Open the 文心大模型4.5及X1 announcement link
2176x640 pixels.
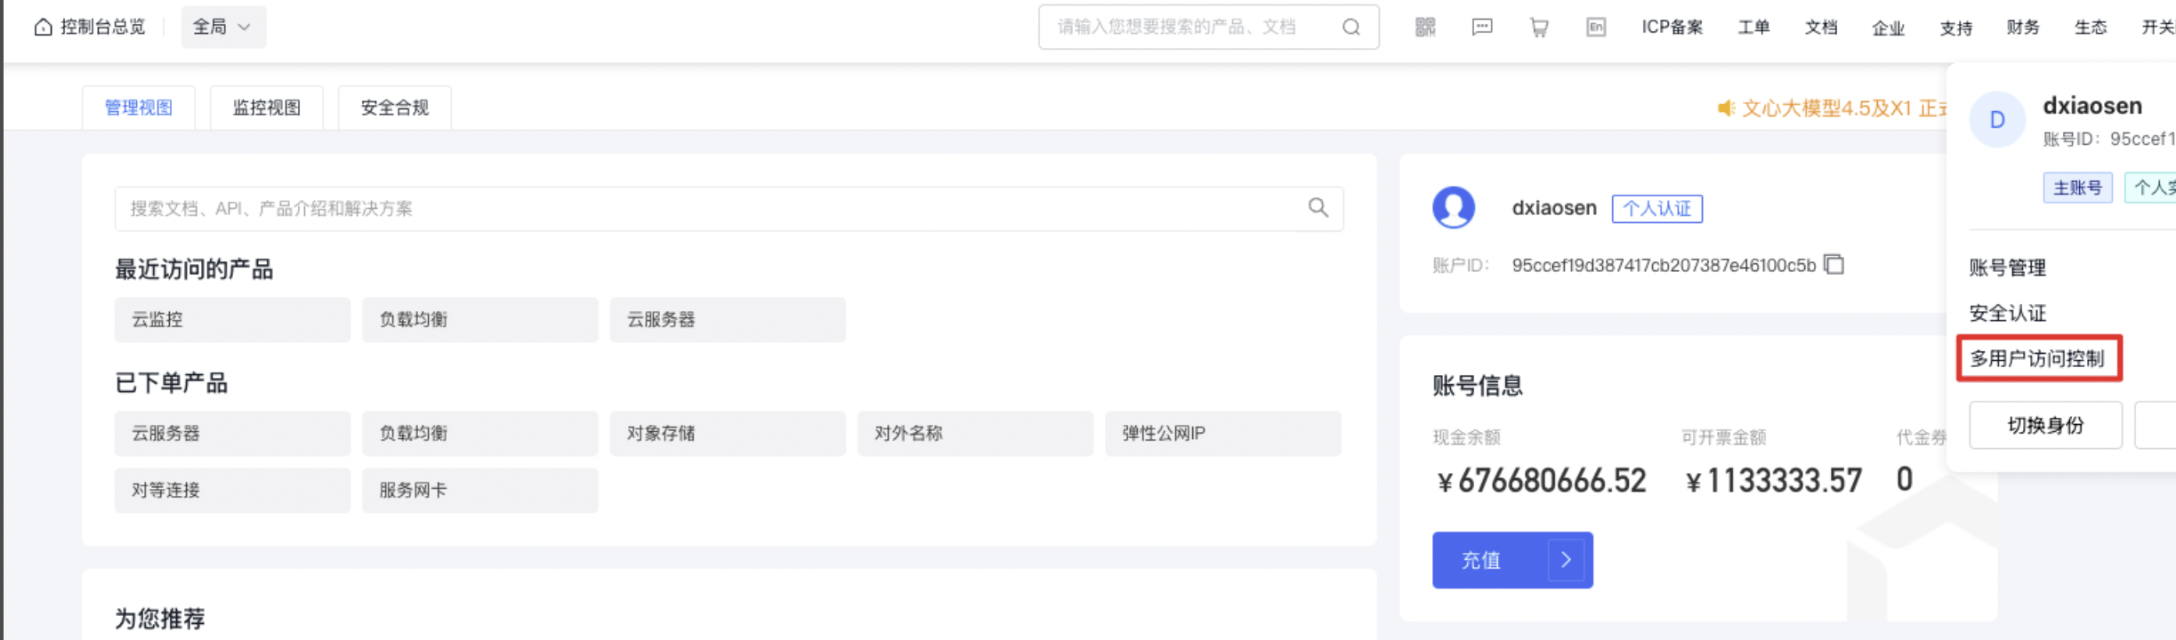point(1844,108)
